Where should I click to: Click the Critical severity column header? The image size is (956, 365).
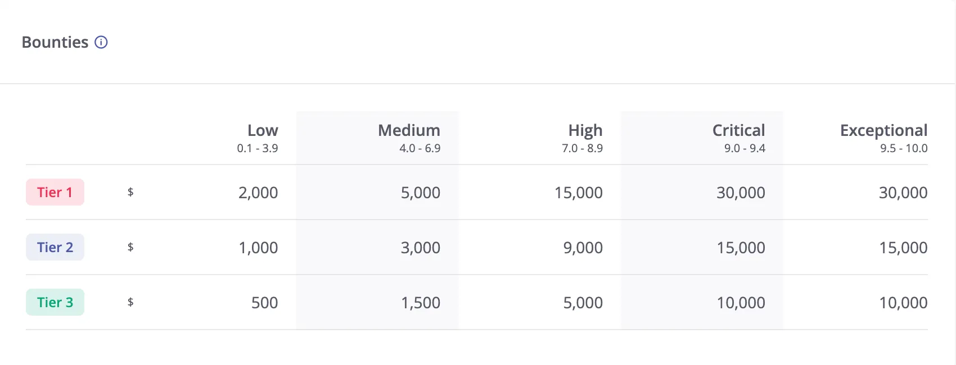point(738,130)
